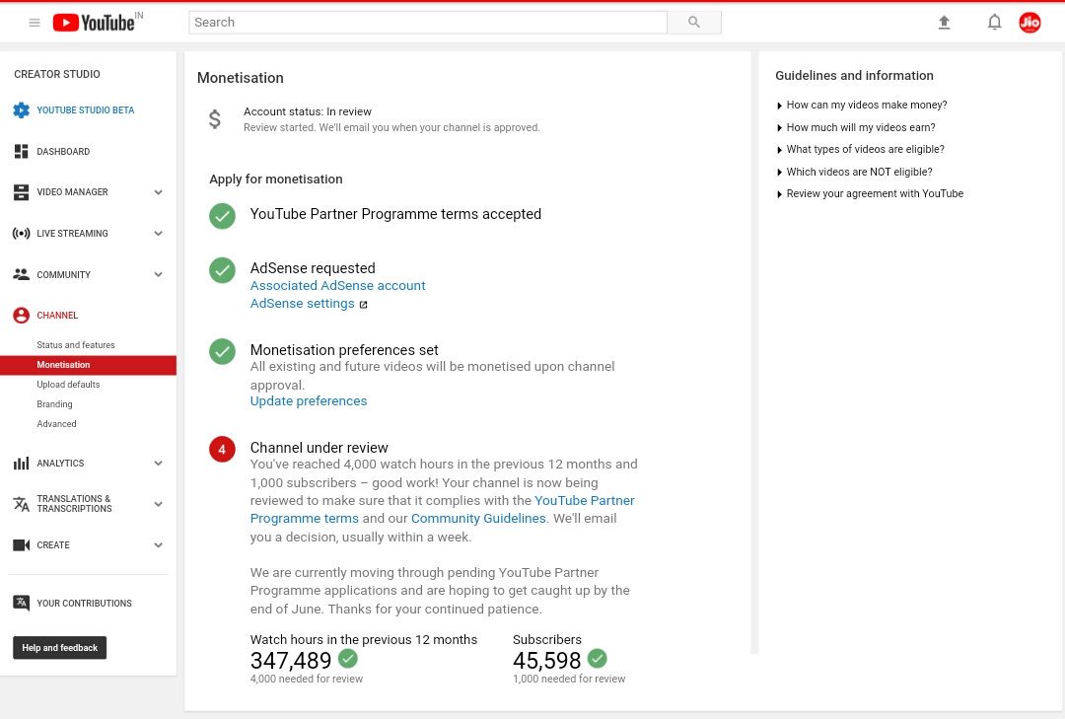Click the 'Apply for monetisation' heading
The width and height of the screenshot is (1065, 719).
276,180
